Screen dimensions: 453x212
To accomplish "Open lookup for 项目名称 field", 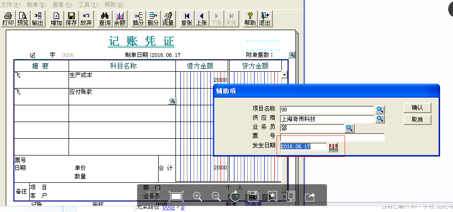I will [380, 110].
